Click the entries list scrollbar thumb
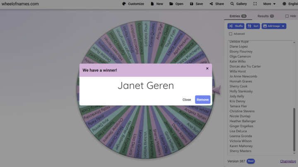Image resolution: width=298 pixels, height=167 pixels. click(x=294, y=130)
